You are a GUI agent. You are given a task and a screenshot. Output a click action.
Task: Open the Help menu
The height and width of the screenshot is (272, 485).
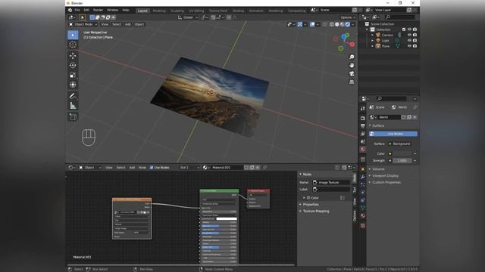pos(126,10)
